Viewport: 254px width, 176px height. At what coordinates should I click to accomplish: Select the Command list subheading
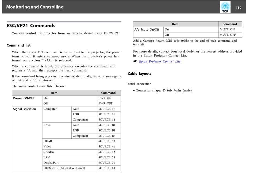[19, 45]
